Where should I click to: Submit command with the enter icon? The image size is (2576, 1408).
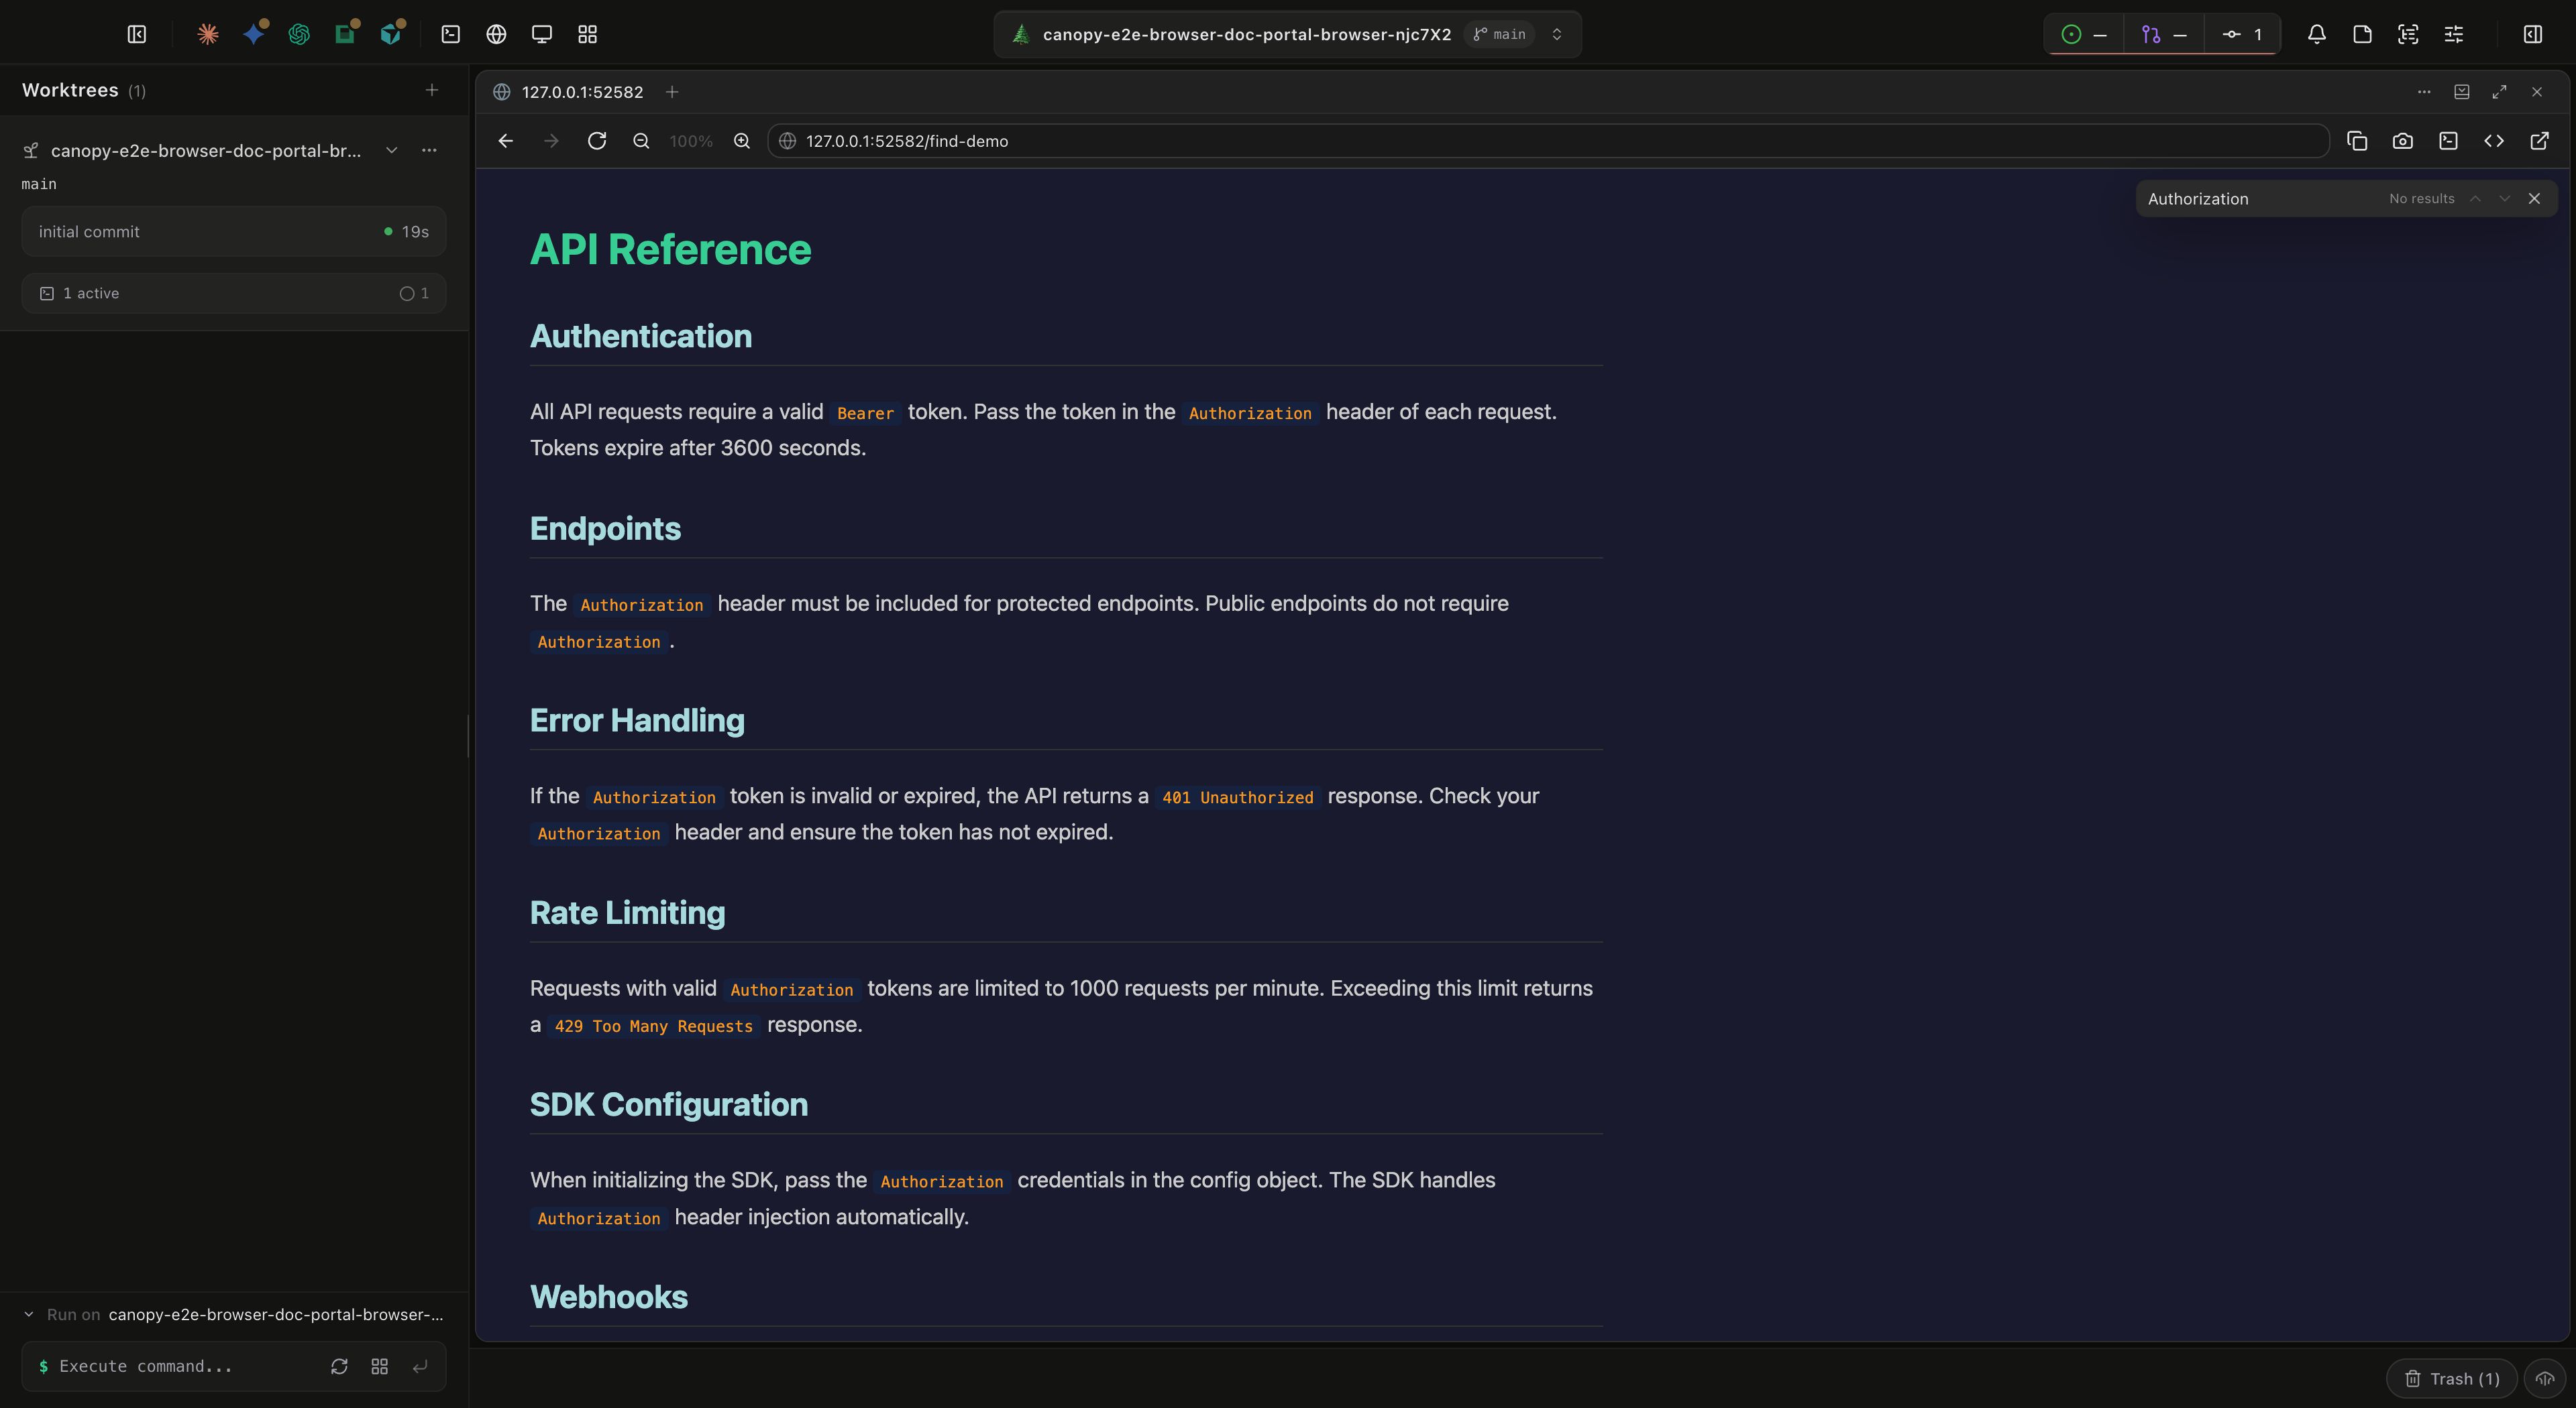420,1366
